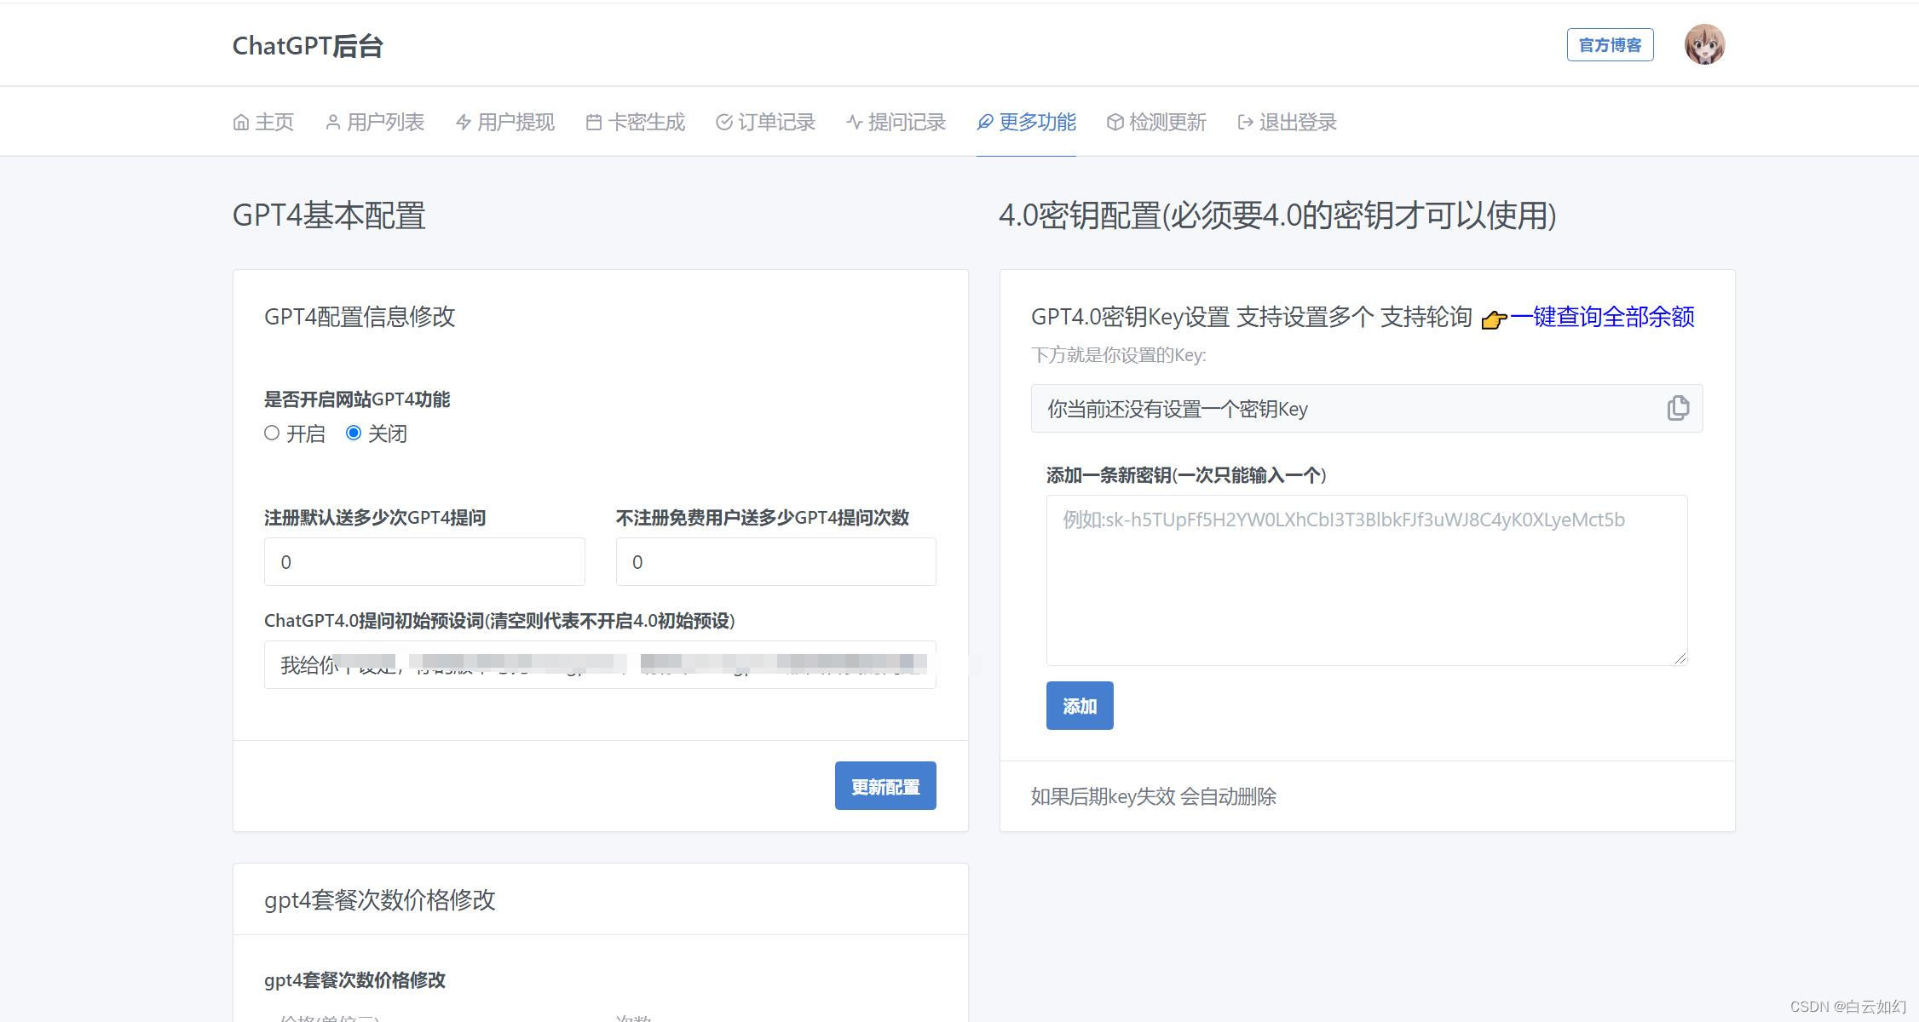Click the activity icon beside 提问记录
Image resolution: width=1919 pixels, height=1022 pixels.
[855, 123]
